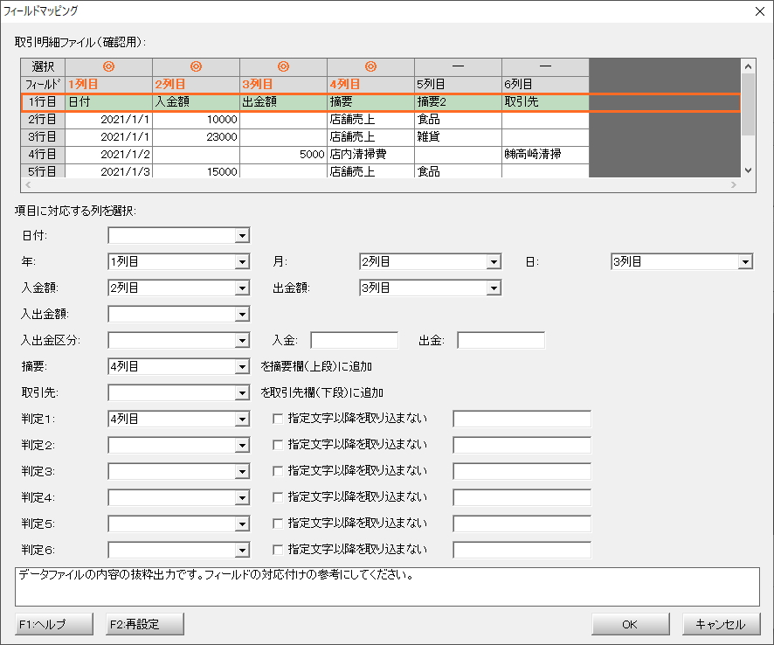Screen dimensions: 774x645
Task: Click the selection marker above 2列目
Action: point(196,66)
